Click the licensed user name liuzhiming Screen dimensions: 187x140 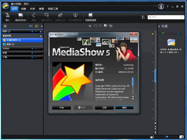click(x=128, y=65)
